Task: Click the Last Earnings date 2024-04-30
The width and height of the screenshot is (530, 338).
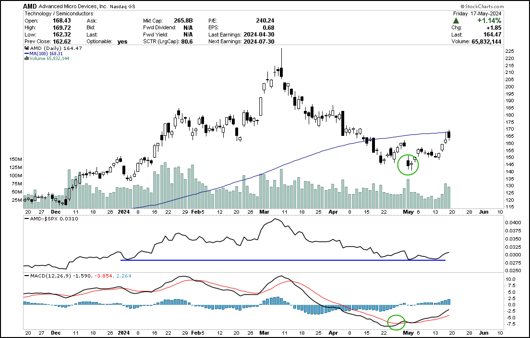Action: 259,35
